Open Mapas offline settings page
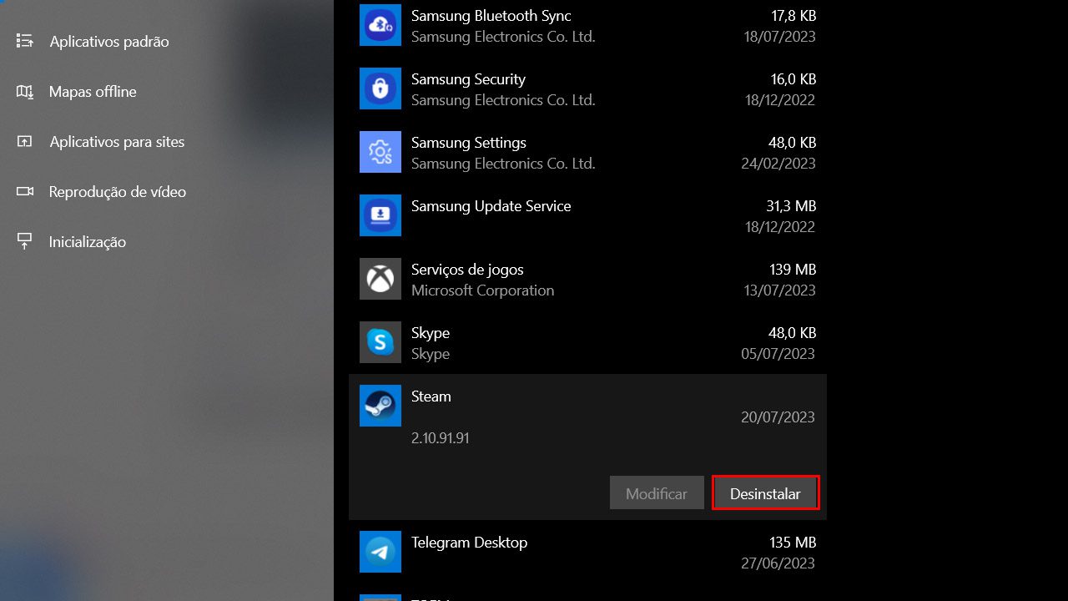Viewport: 1068px width, 601px height. (x=93, y=91)
